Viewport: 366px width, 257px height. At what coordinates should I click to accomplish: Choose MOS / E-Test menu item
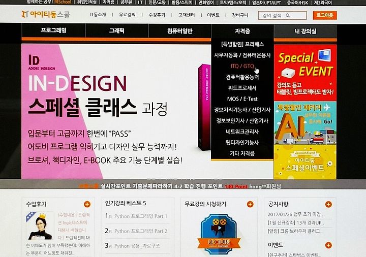click(242, 99)
